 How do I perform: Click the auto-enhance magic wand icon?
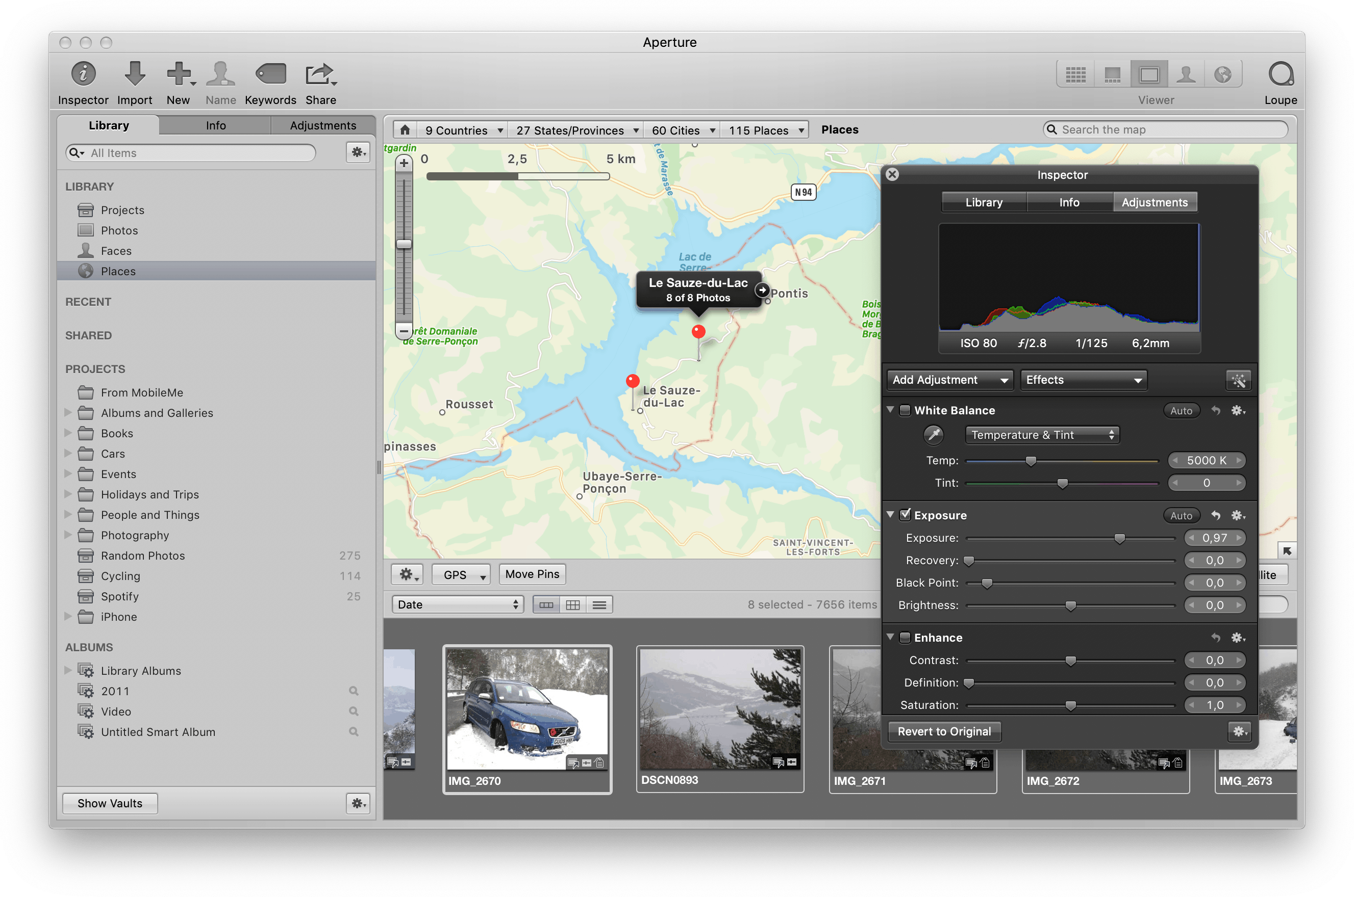coord(1238,380)
